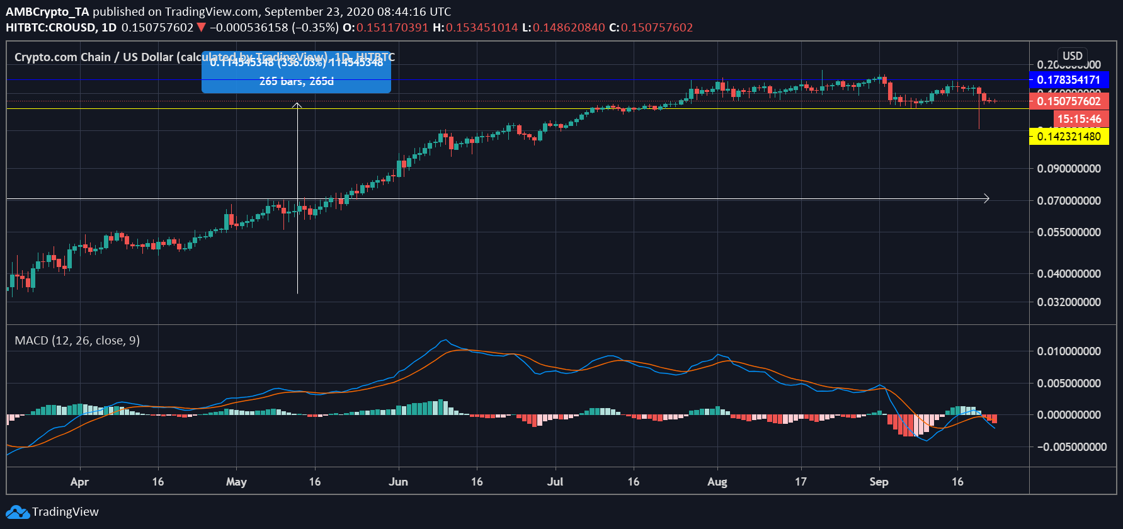Image resolution: width=1123 pixels, height=529 pixels.
Task: Click the 0.005000000 MACD axis label
Action: (x=1069, y=384)
